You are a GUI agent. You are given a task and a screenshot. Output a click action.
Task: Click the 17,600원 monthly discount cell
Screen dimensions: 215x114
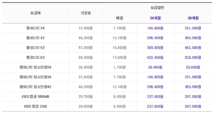[119, 57]
